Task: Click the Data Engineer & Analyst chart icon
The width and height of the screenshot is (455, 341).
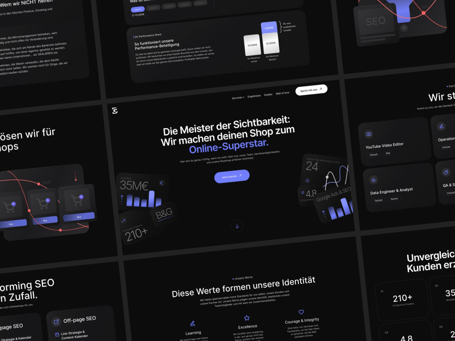Action: 373,180
